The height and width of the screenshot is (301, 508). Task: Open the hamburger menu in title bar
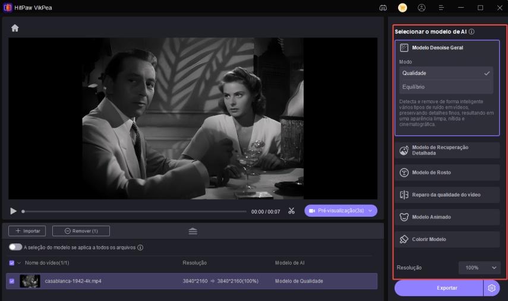441,8
